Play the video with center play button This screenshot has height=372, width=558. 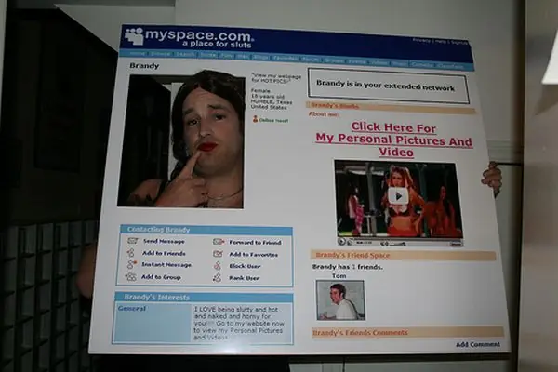[398, 196]
